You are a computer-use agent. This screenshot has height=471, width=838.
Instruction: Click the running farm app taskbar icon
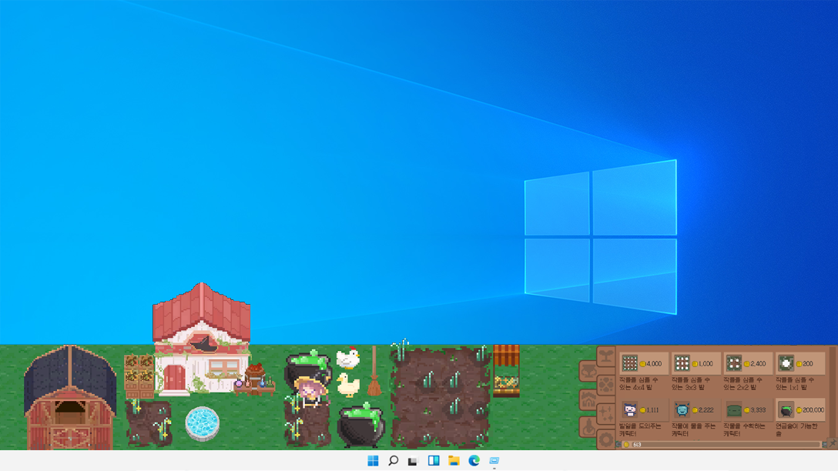[x=494, y=460]
